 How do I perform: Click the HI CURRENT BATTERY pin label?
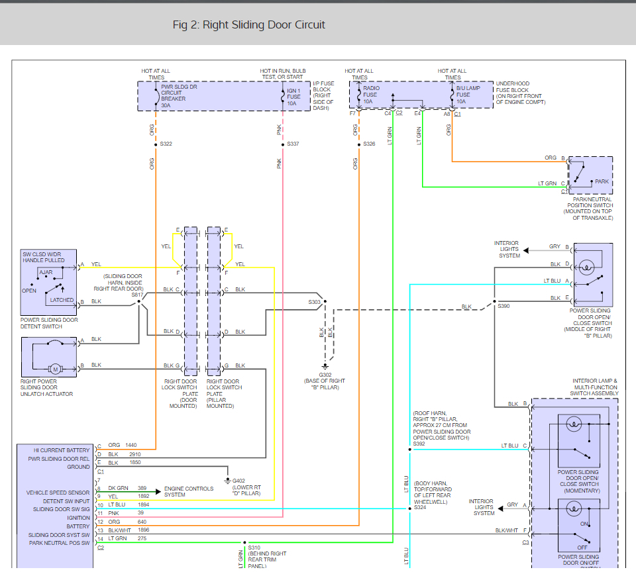[62, 450]
